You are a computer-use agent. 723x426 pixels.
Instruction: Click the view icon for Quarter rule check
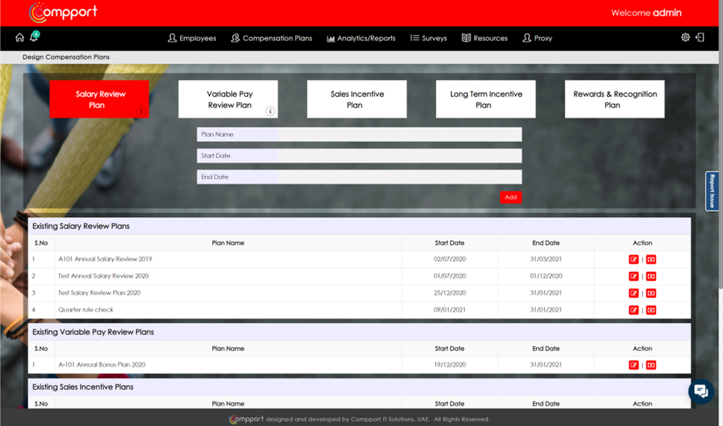(651, 310)
